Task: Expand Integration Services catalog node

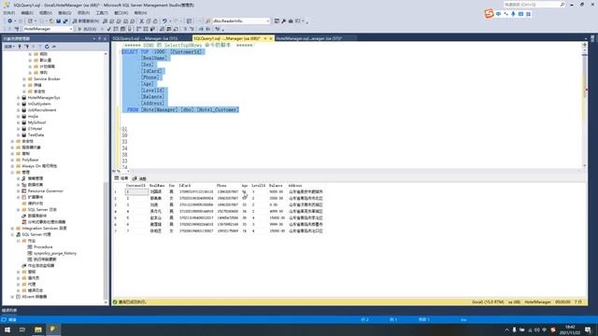Action: click(x=12, y=228)
